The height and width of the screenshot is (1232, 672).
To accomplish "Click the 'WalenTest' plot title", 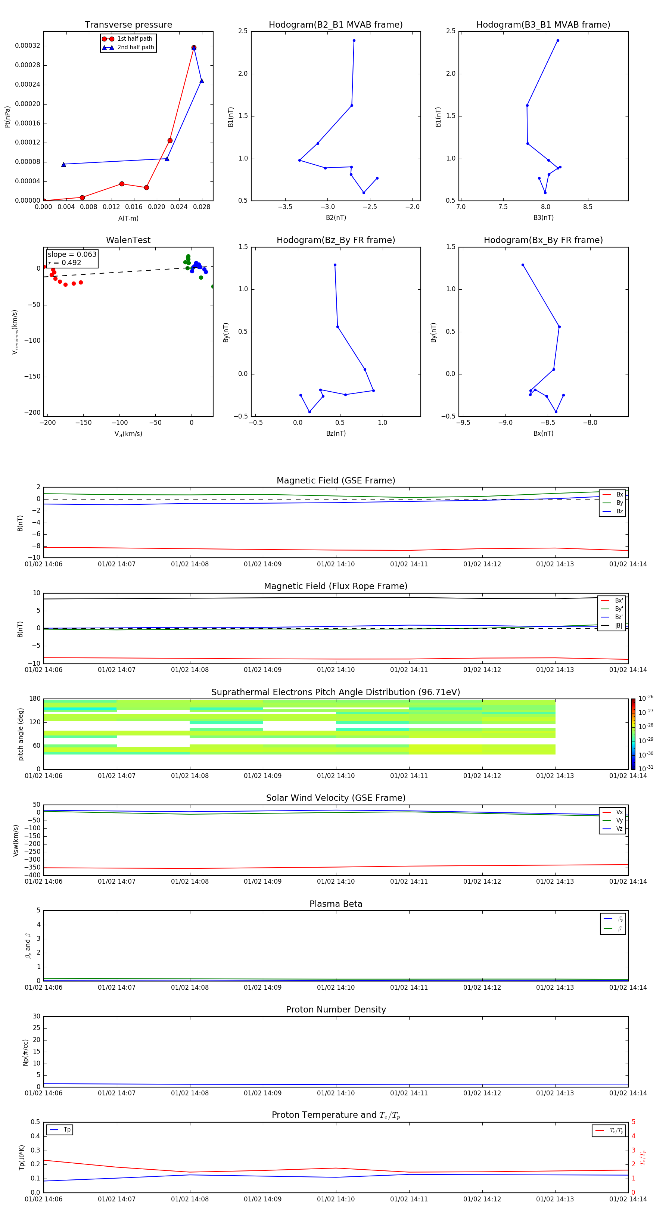I will 128,240.
